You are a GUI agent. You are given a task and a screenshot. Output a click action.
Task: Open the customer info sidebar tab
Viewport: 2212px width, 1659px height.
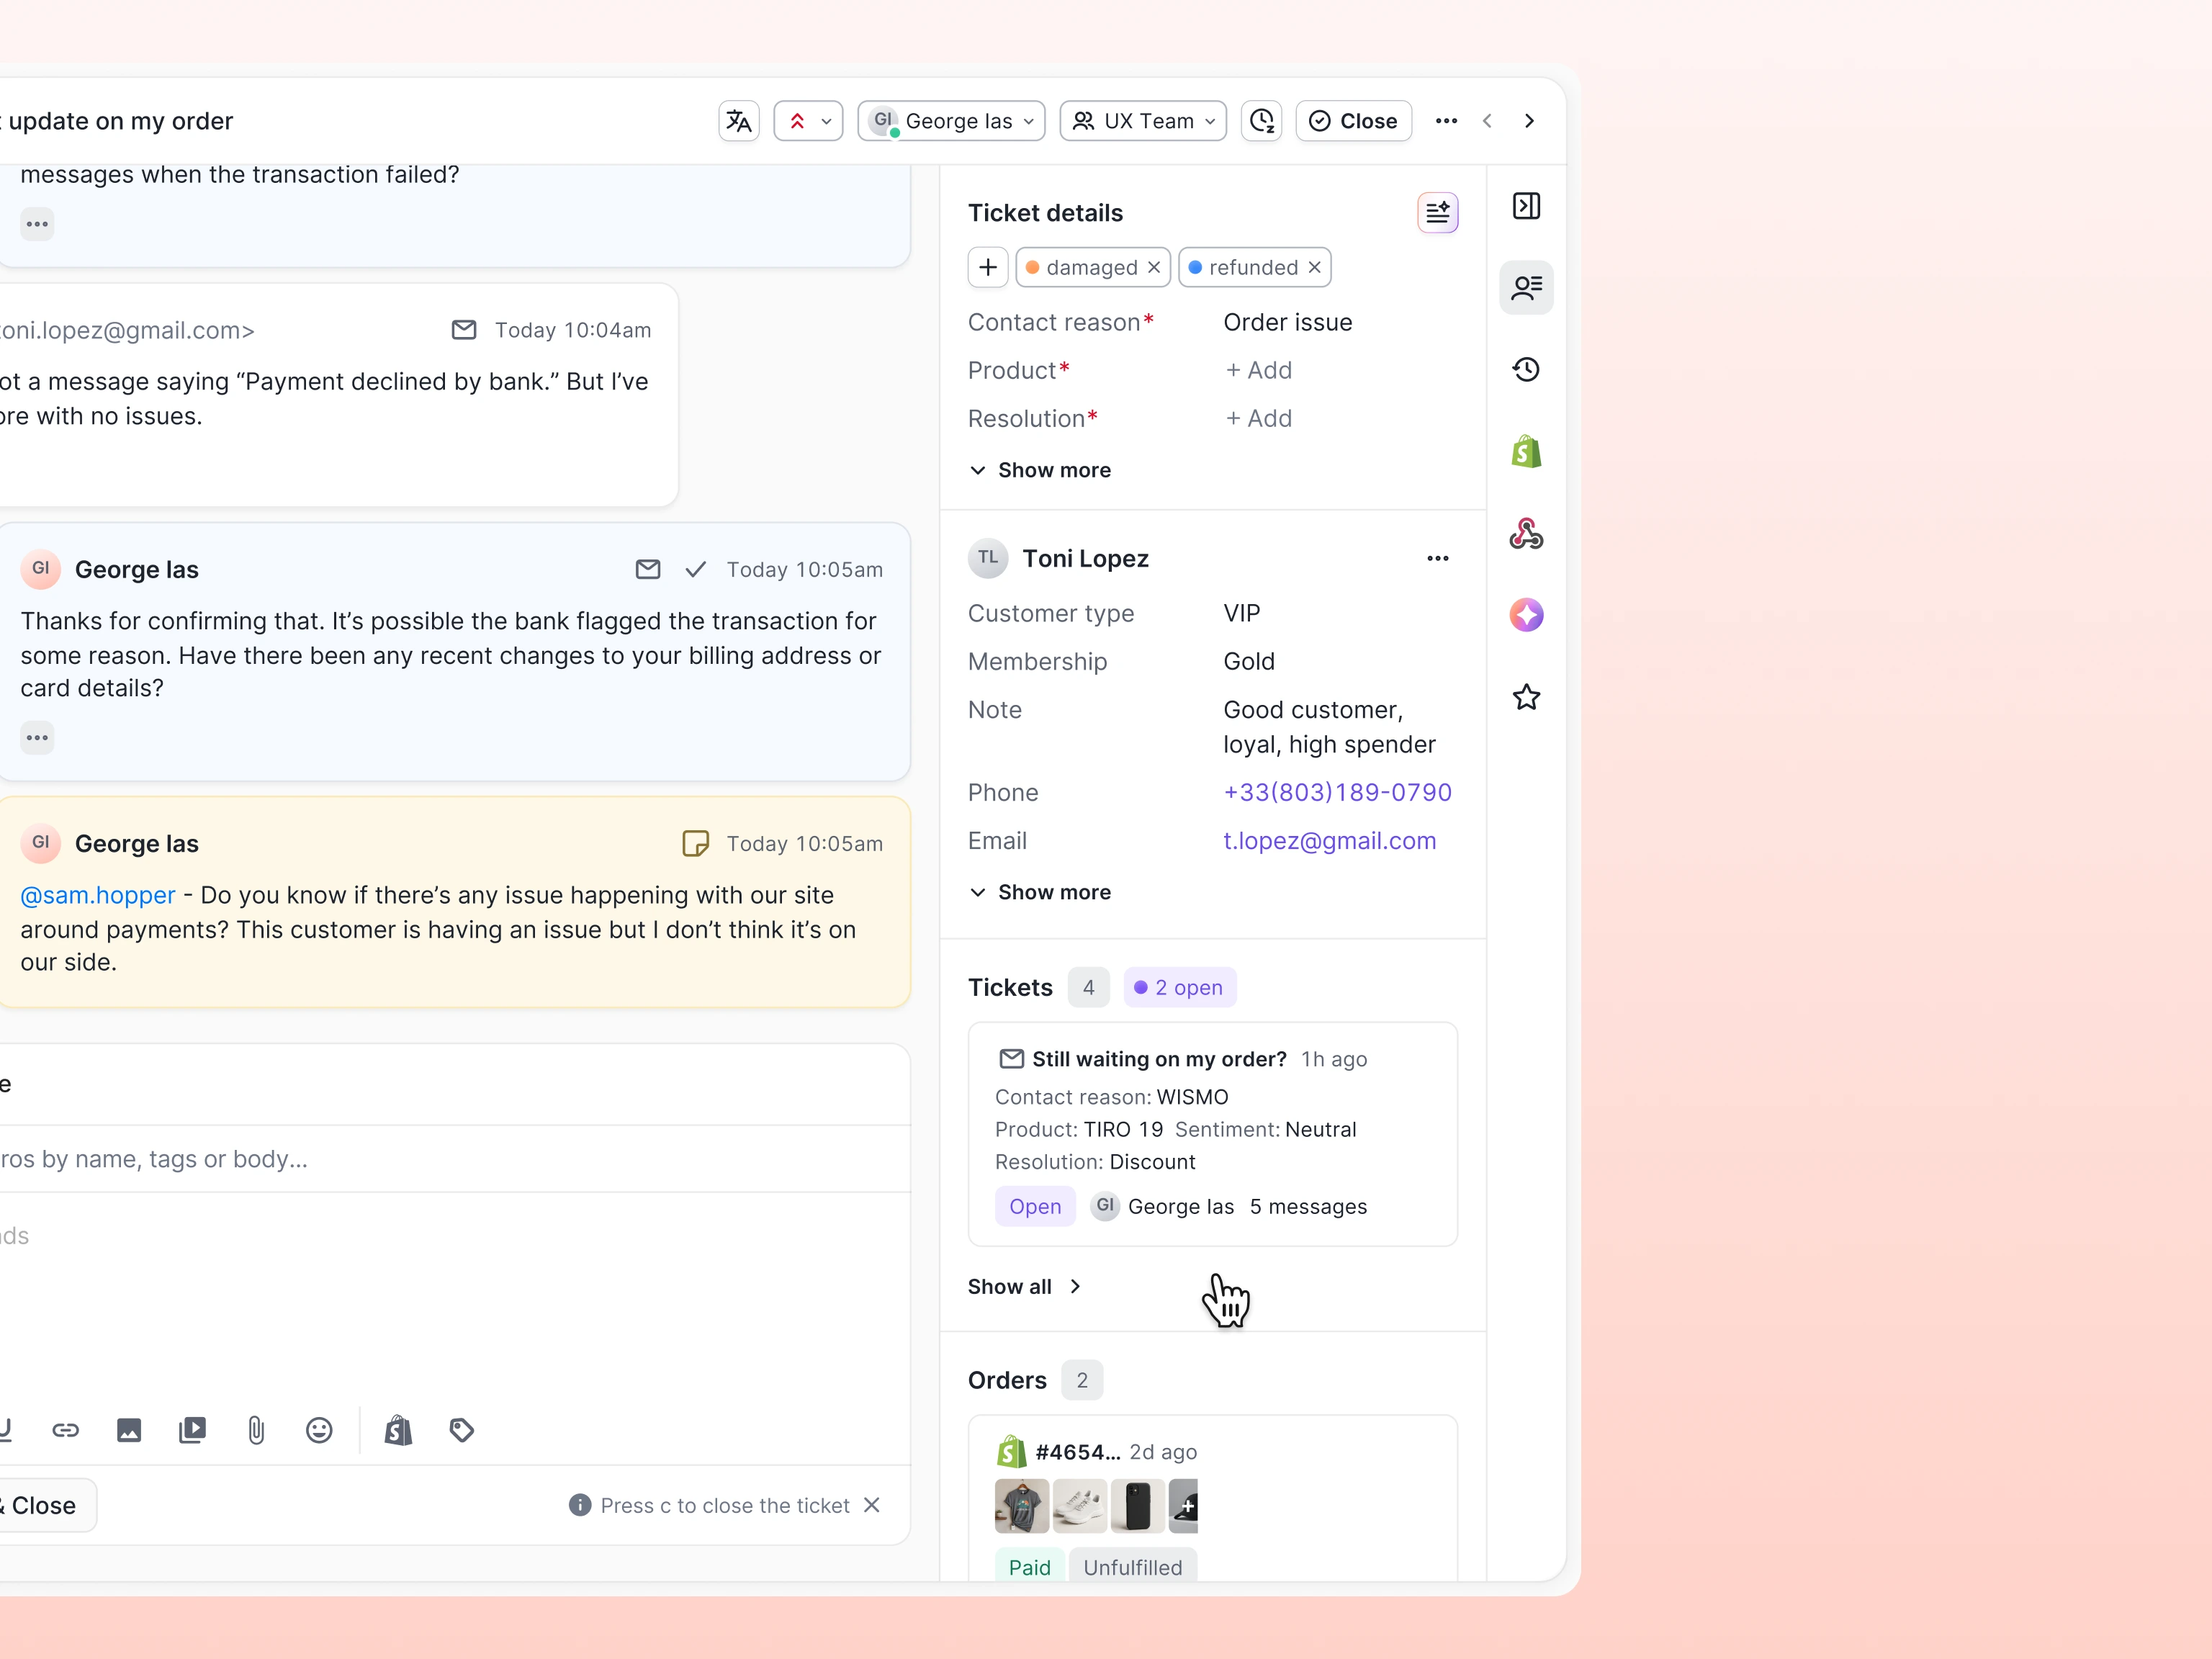(x=1526, y=288)
